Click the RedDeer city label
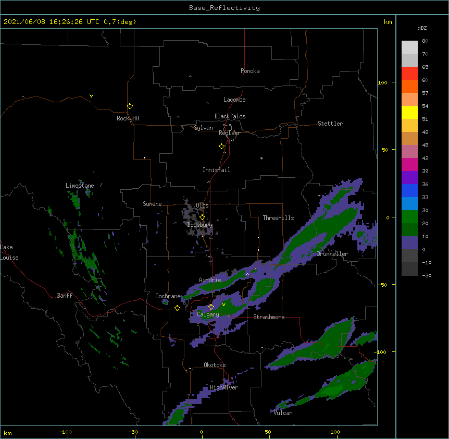 coord(229,133)
